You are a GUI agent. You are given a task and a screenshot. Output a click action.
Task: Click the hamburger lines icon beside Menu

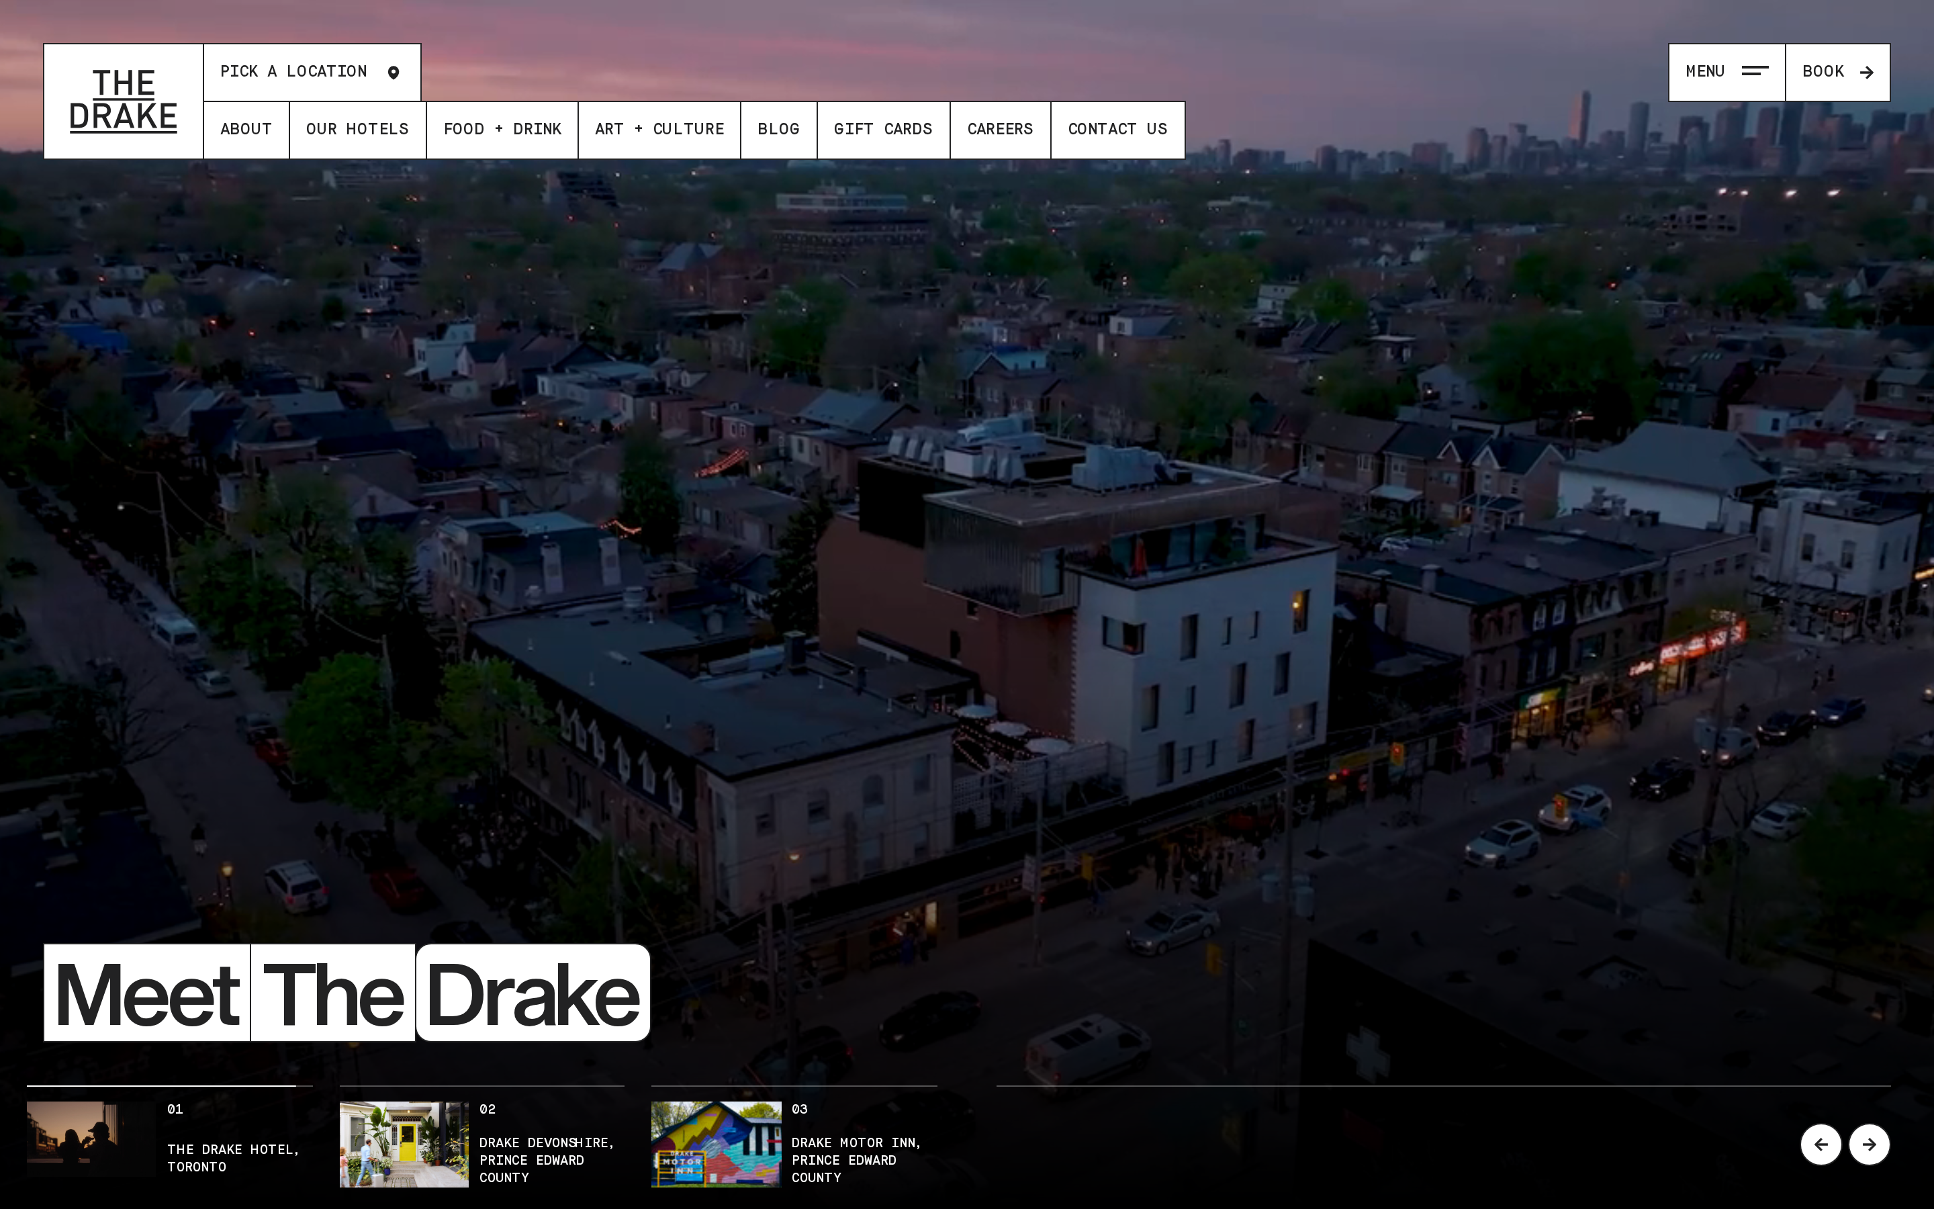[1755, 72]
